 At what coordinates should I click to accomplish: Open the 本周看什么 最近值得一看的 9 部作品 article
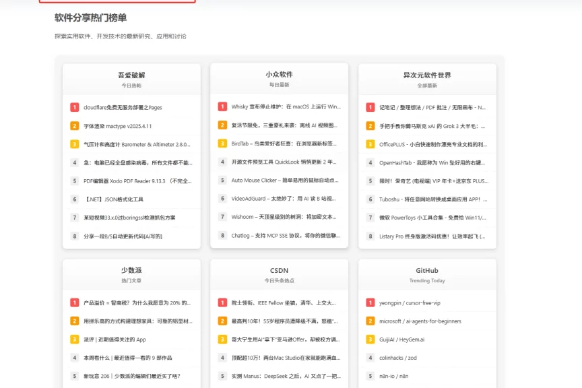point(128,358)
